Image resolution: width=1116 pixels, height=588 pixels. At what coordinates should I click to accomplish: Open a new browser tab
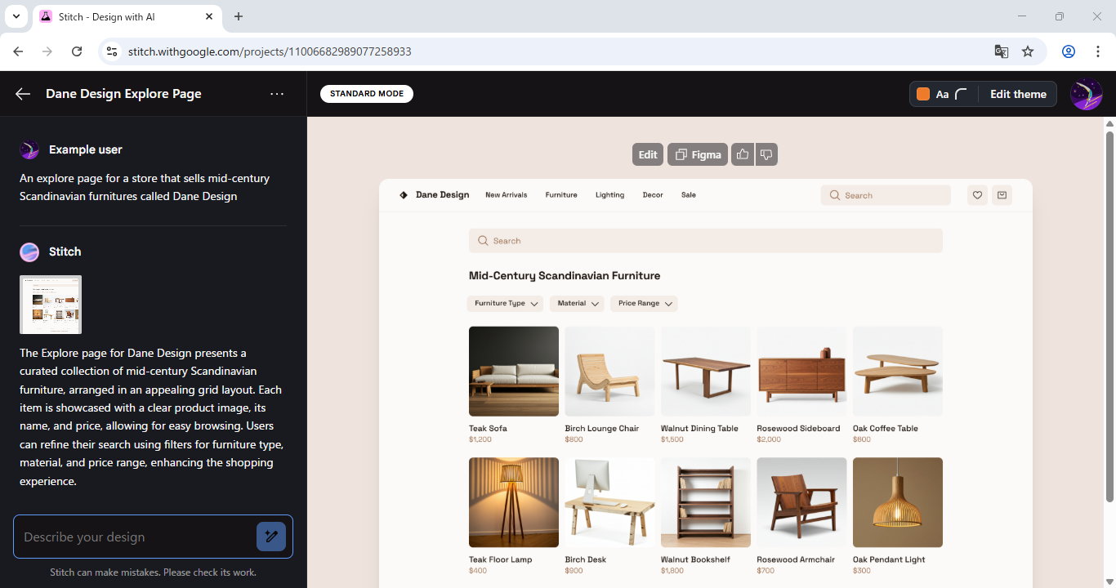239,16
